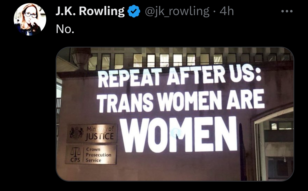Click the REPEAT AFTER US: line
This screenshot has height=191, width=308.
[x=180, y=76]
